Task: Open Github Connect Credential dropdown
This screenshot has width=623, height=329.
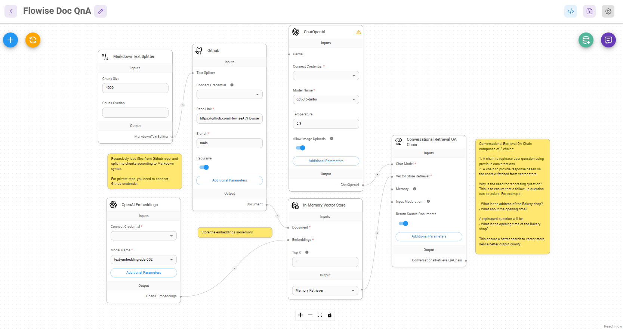Action: [x=229, y=94]
